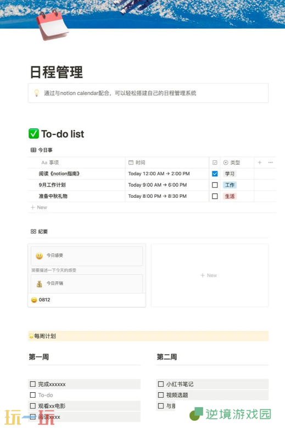Open the 时间 column header menu

[167, 162]
